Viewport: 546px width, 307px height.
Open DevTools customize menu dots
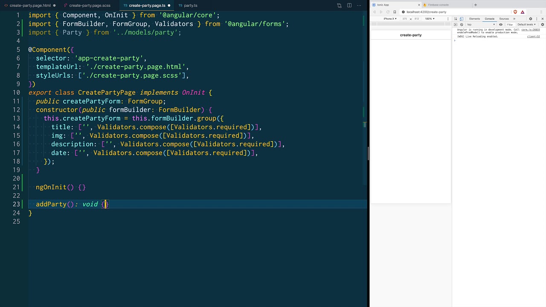coord(537,19)
